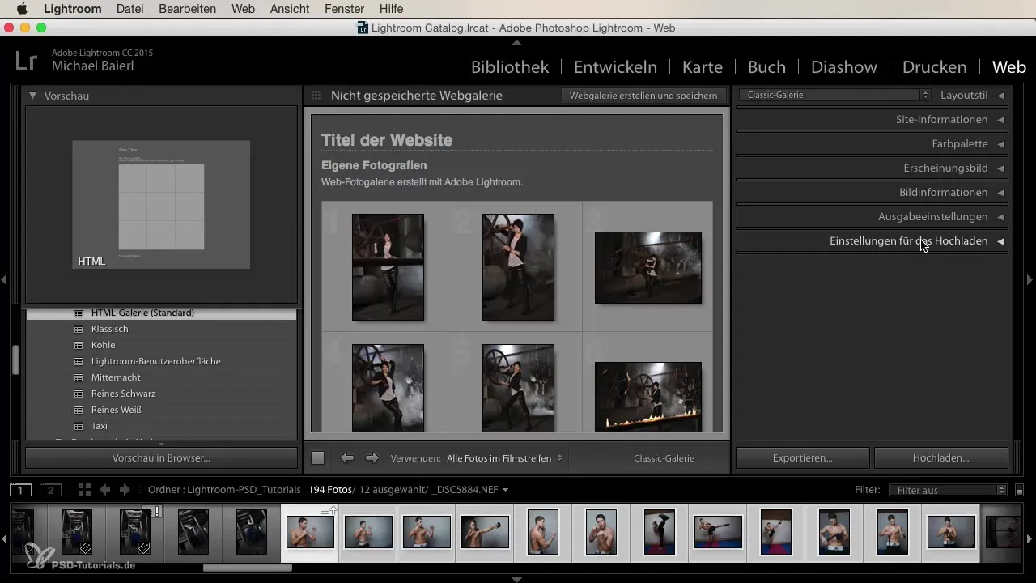Hide the filmstrip with bottom arrow
The width and height of the screenshot is (1036, 583).
tap(516, 579)
